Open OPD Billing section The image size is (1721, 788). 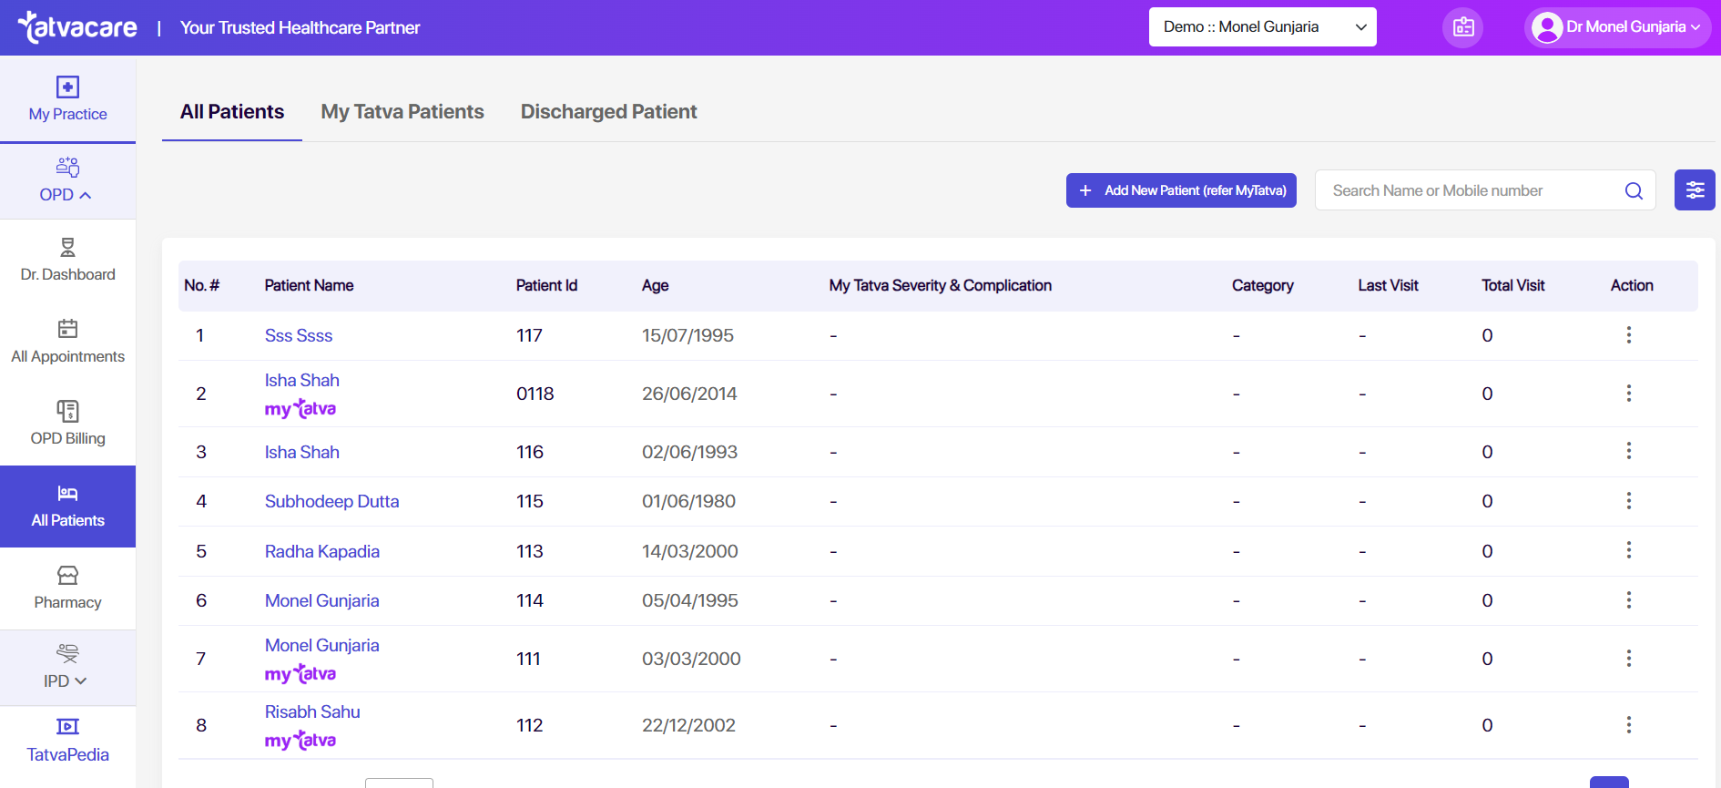(x=67, y=425)
